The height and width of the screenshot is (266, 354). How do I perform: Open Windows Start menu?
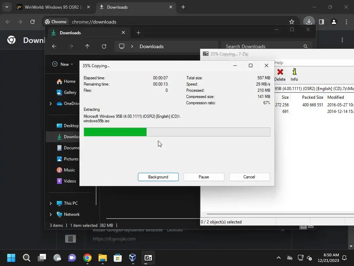point(11,258)
